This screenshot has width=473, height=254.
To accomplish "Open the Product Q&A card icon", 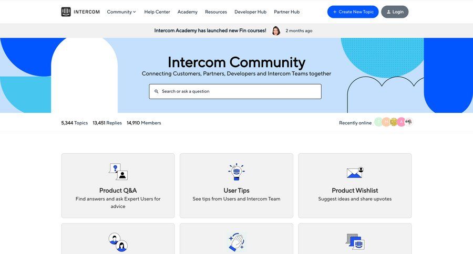I will click(x=118, y=172).
